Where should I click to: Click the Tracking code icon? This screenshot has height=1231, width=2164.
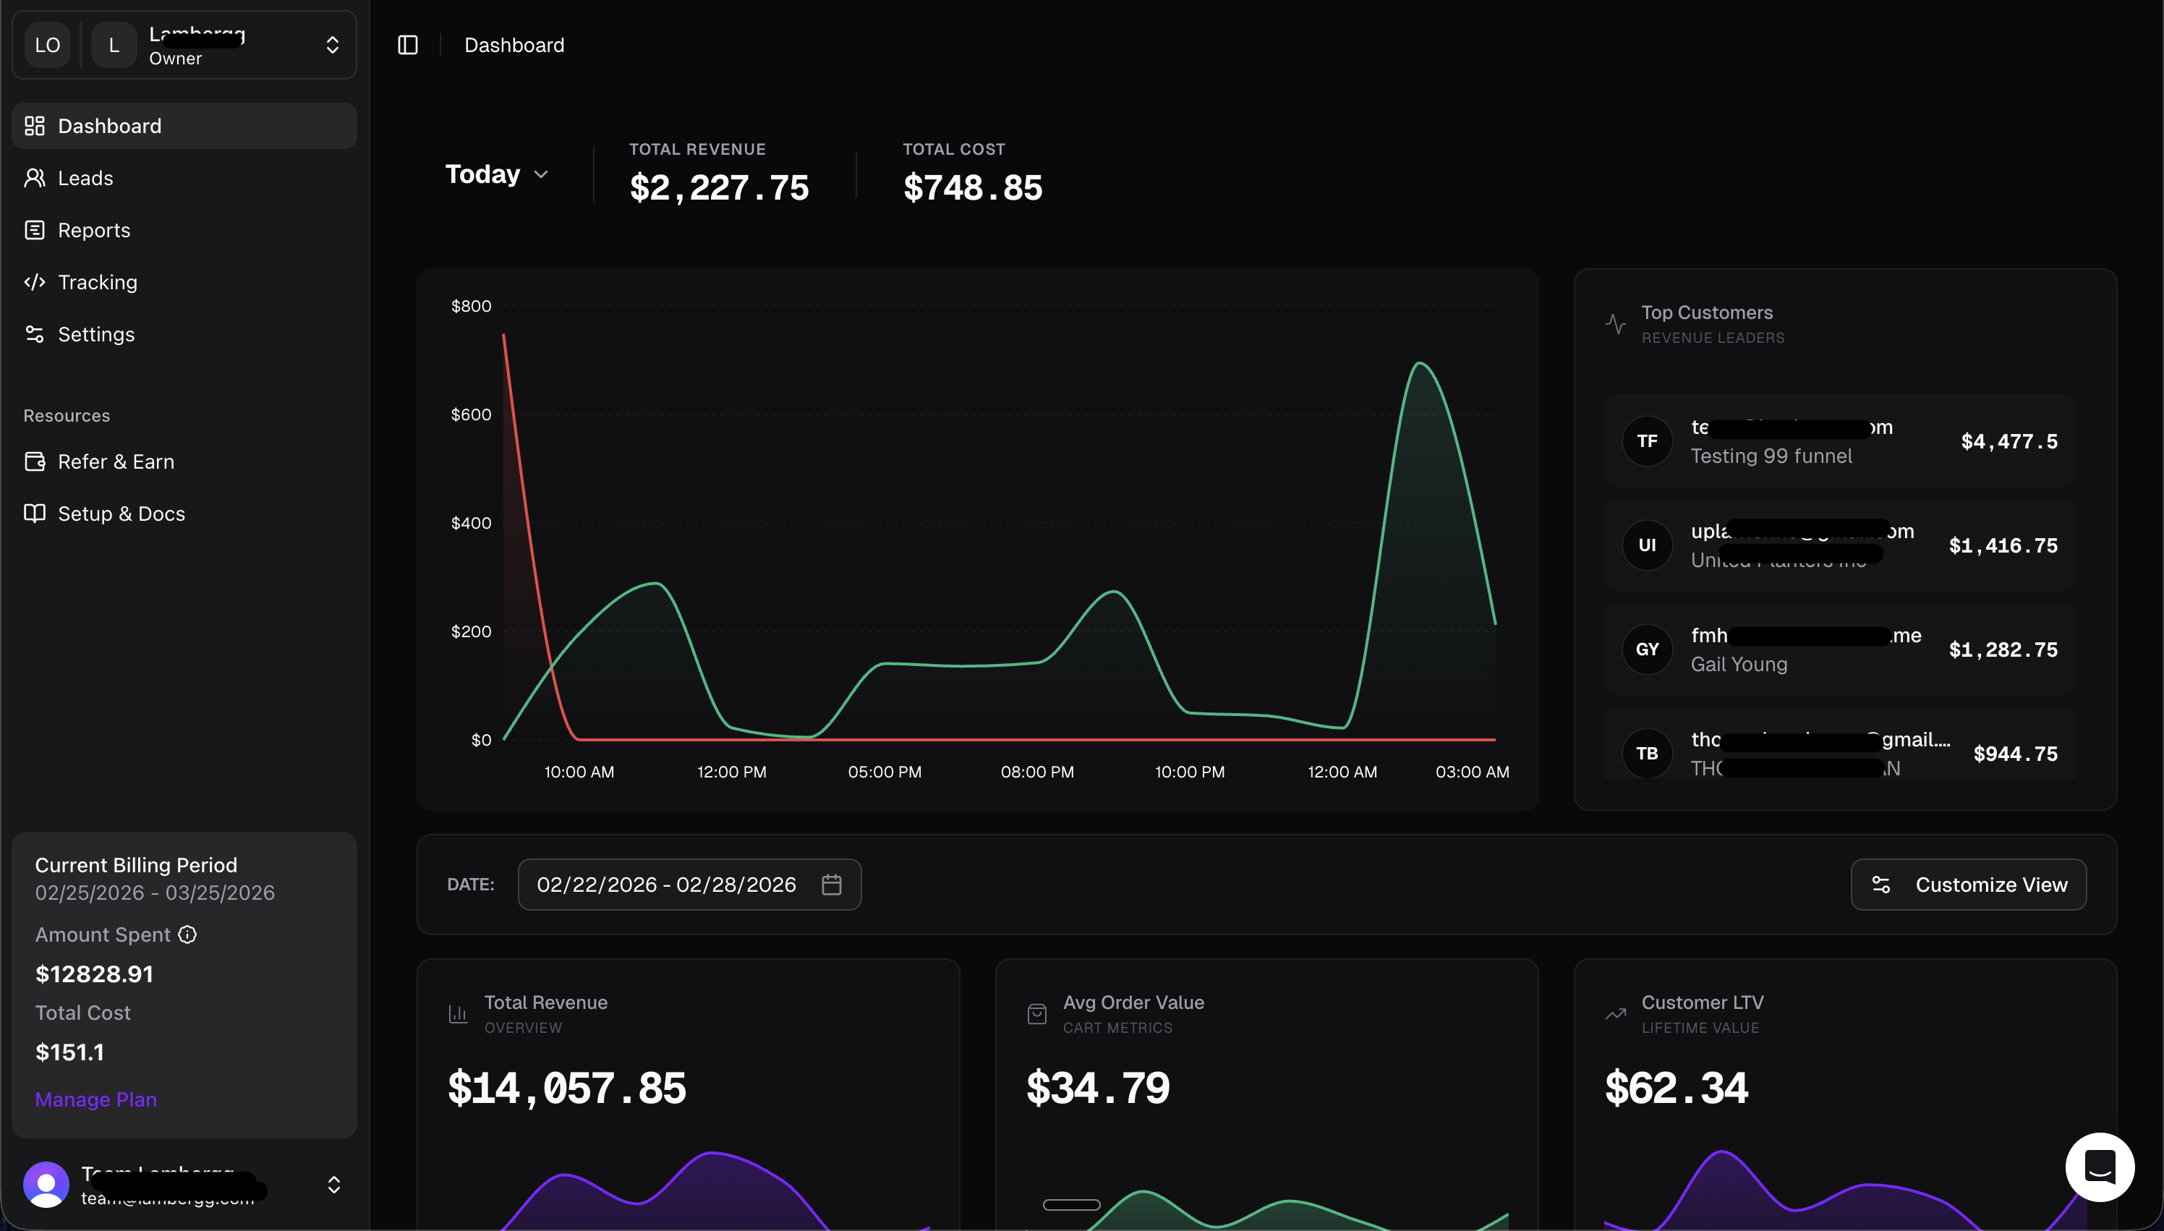pyautogui.click(x=35, y=282)
